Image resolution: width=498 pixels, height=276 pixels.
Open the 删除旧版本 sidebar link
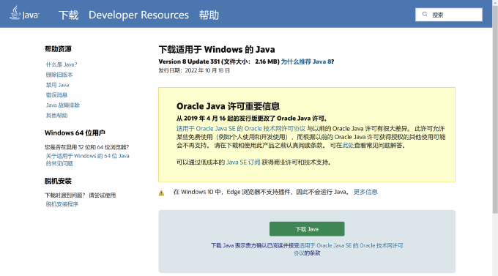click(x=59, y=75)
